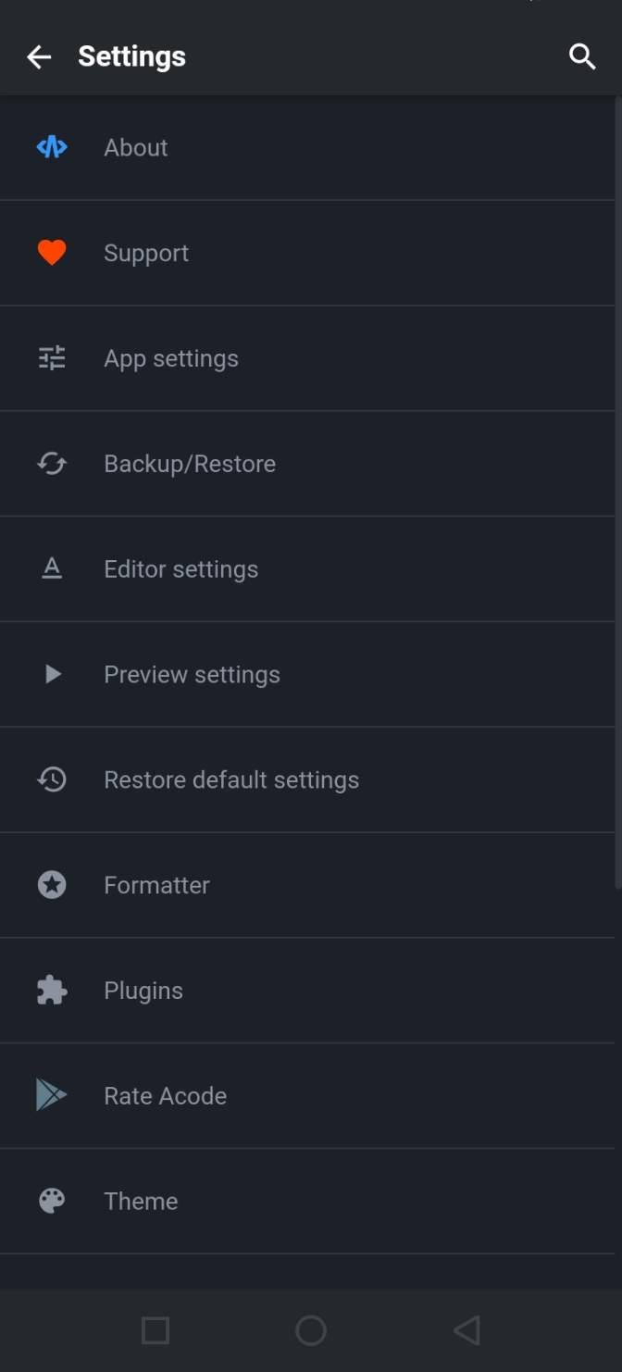The height and width of the screenshot is (1372, 622).
Task: Click the blue Acode About icon
Action: pos(52,147)
